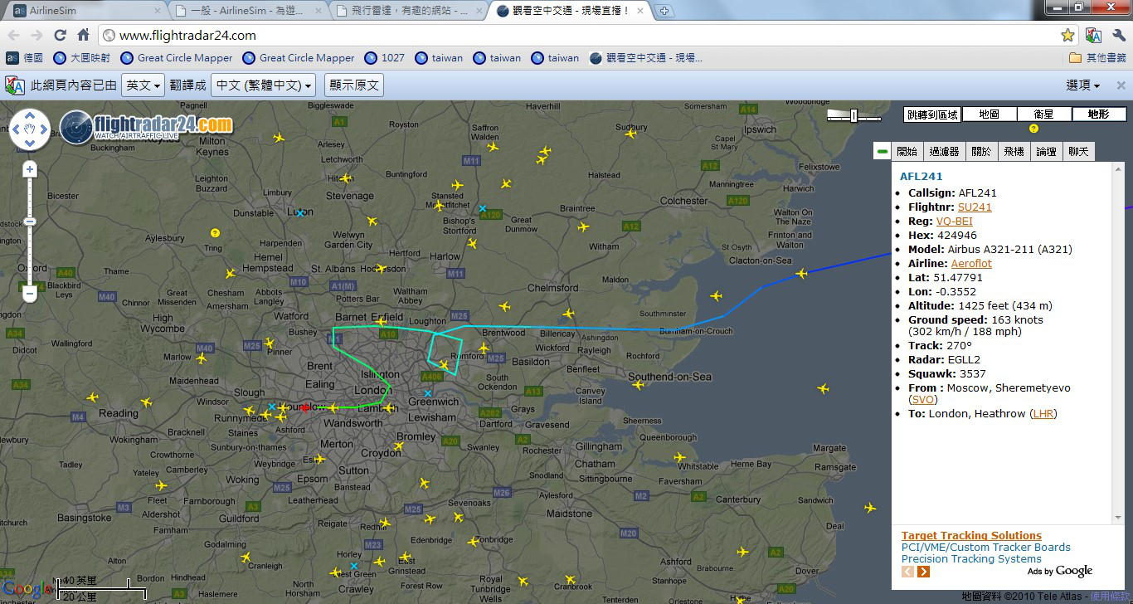Open a new browser tab
Viewport: 1133px width, 604px height.
pyautogui.click(x=664, y=11)
